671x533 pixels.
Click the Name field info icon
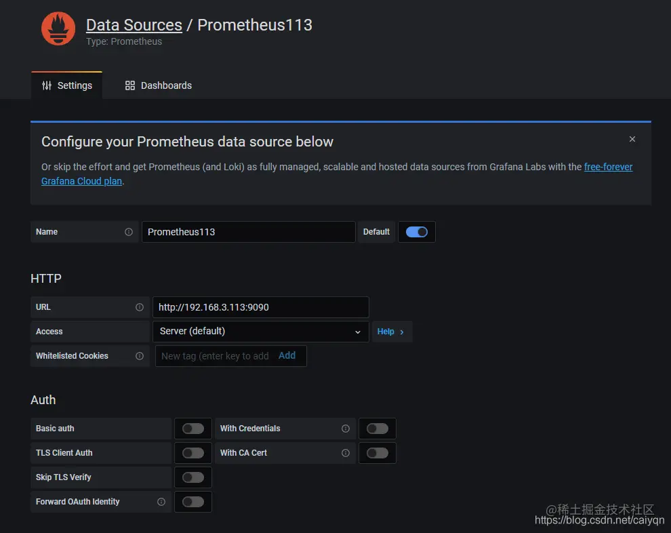[128, 232]
